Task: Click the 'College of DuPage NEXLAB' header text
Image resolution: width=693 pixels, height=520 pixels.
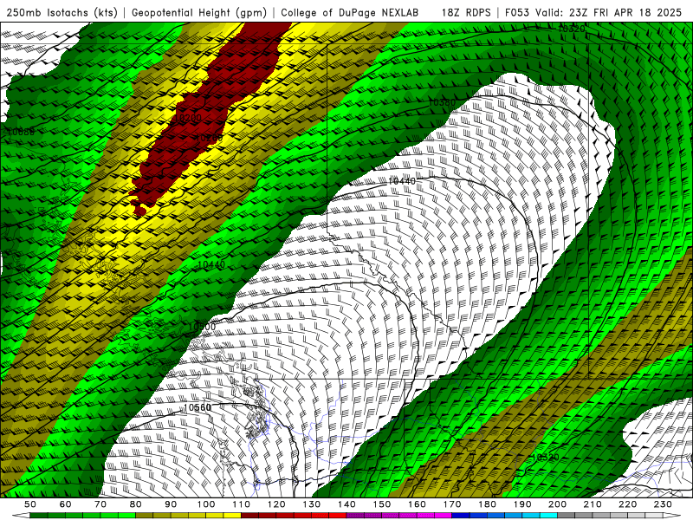Action: pos(350,12)
